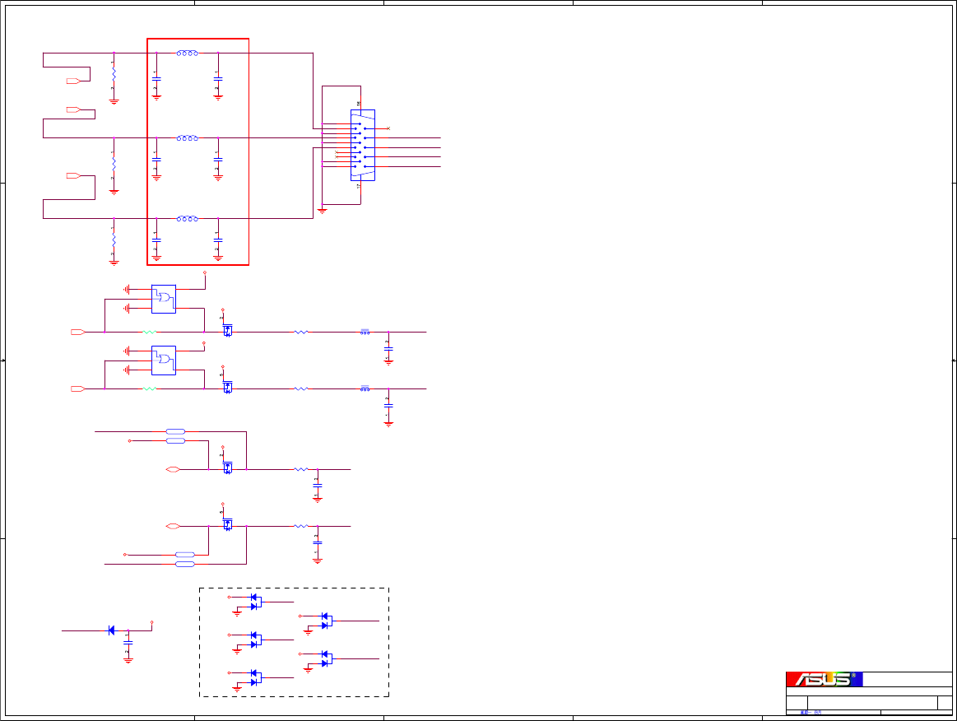Pick the capacitor left of the top inductor
Image resolution: width=957 pixels, height=721 pixels.
click(156, 79)
